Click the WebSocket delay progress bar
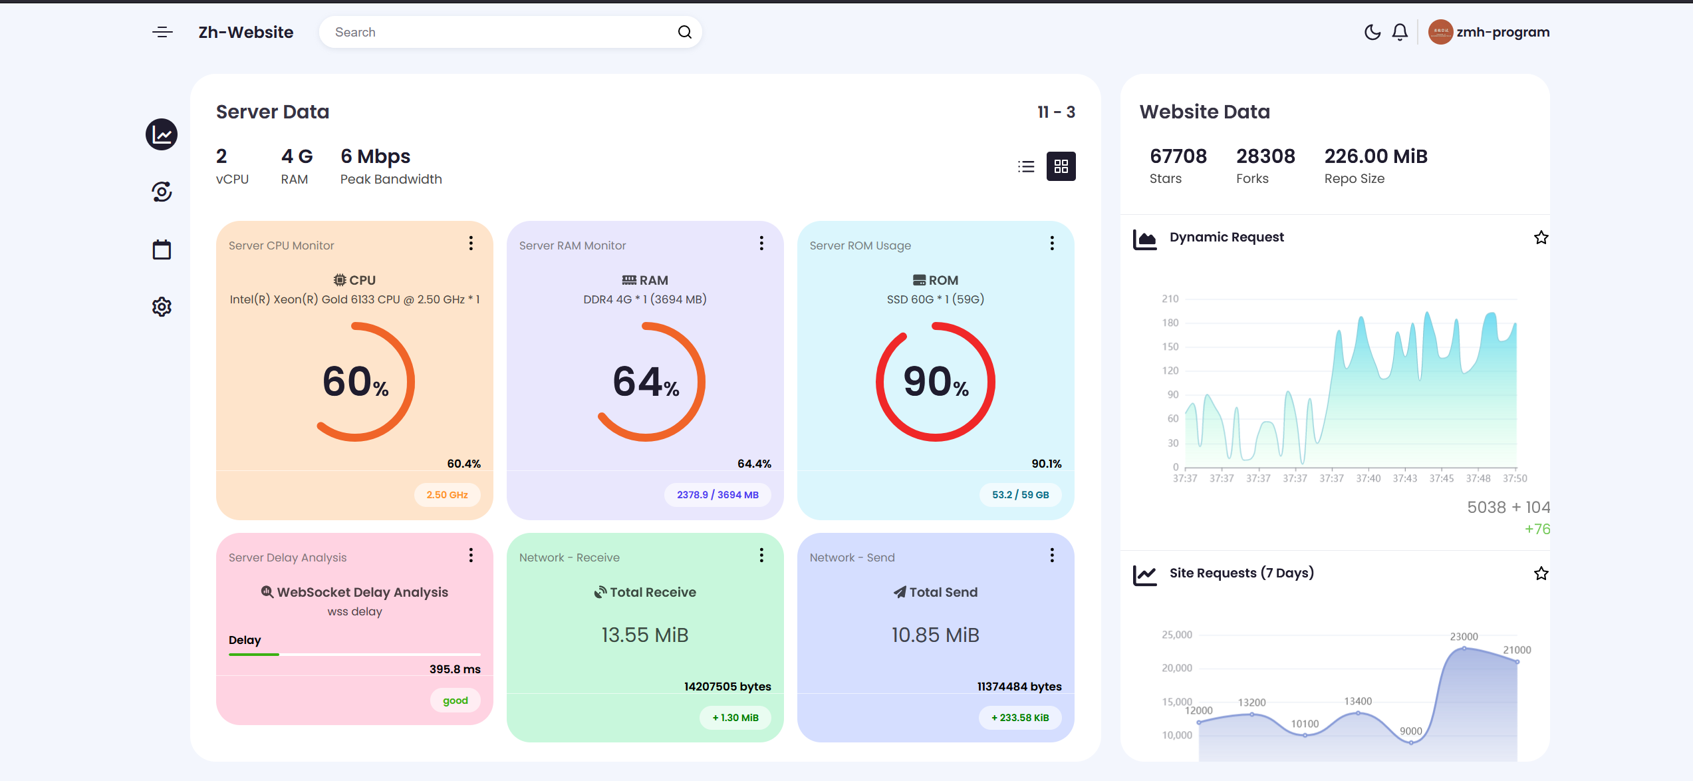The width and height of the screenshot is (1693, 781). (x=354, y=655)
